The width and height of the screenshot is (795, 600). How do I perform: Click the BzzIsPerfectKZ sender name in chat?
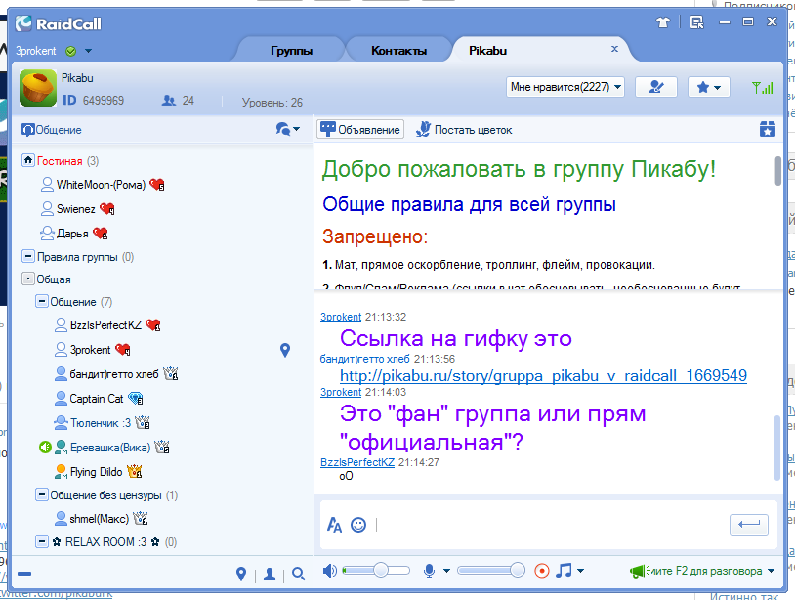click(x=357, y=462)
